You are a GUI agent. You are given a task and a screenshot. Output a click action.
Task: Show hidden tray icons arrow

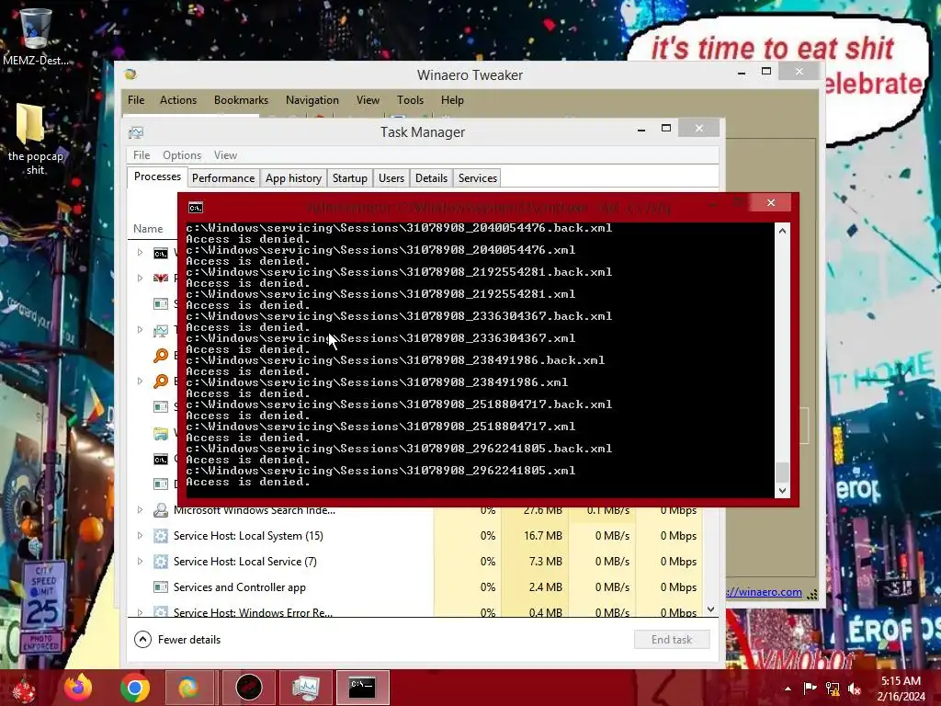(788, 689)
